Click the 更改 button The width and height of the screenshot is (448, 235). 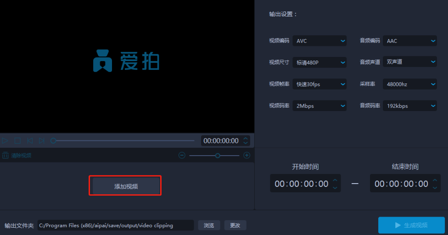click(x=235, y=225)
